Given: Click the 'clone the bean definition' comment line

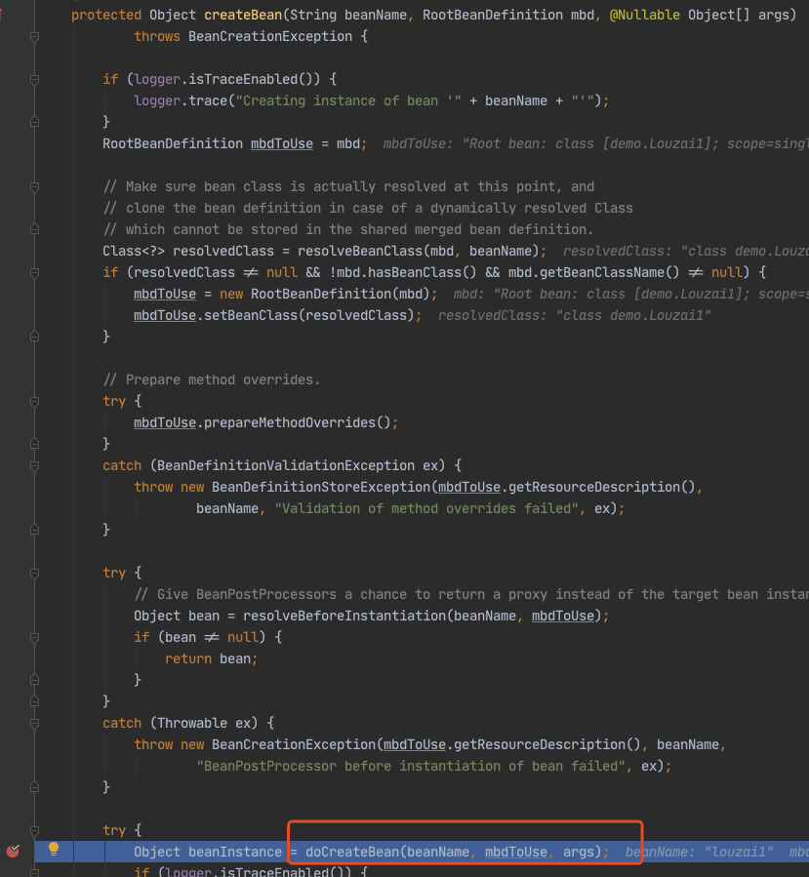Looking at the screenshot, I should 368,208.
